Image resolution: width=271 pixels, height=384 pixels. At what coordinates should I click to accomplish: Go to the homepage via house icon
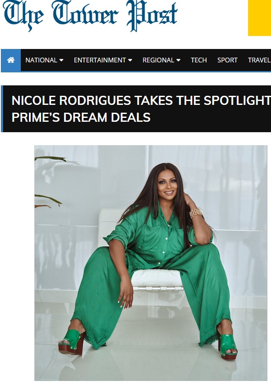(x=11, y=60)
